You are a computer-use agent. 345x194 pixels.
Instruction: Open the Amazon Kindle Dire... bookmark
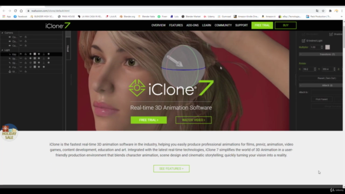tap(246, 17)
